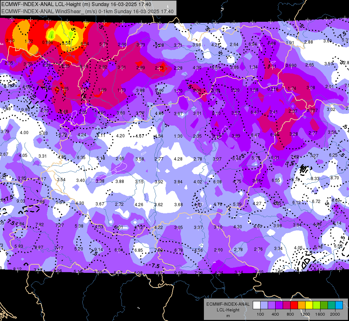Viewport: 349px width, 321px height.
Task: Click the map value 8.70
Action: point(335,178)
